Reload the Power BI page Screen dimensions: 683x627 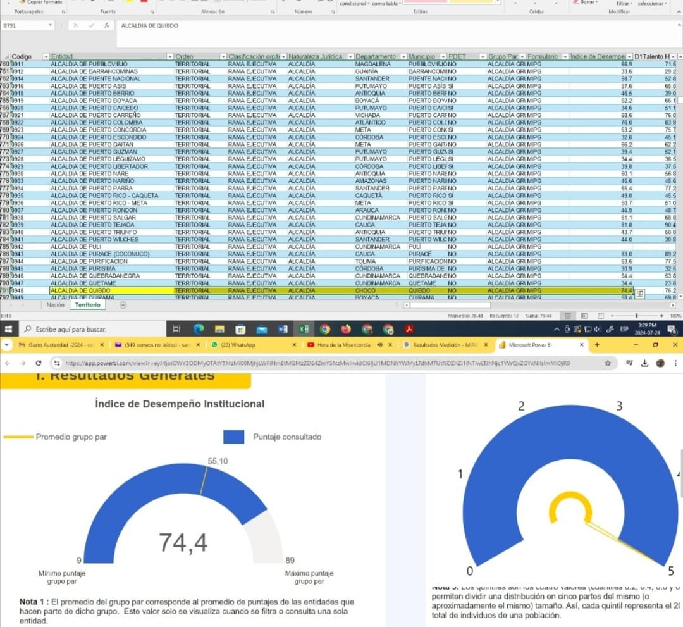[39, 363]
